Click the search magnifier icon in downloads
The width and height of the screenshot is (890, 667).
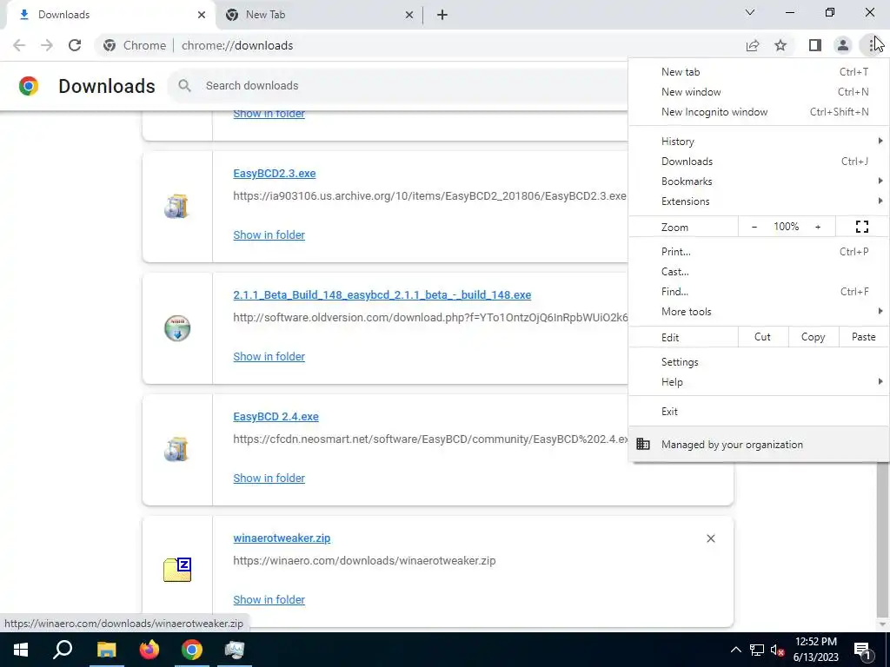[x=184, y=86]
